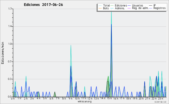169x104 pixels.
Task: Click the CC BY-SA 3.0 license text
Action: tap(160, 102)
